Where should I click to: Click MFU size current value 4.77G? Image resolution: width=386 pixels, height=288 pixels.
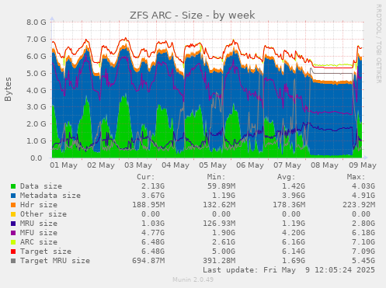click(153, 233)
